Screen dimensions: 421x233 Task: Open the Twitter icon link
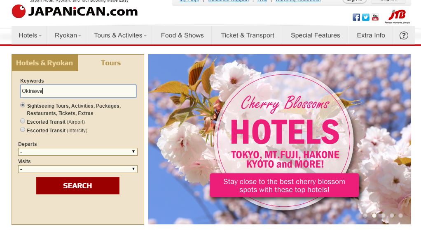[366, 17]
